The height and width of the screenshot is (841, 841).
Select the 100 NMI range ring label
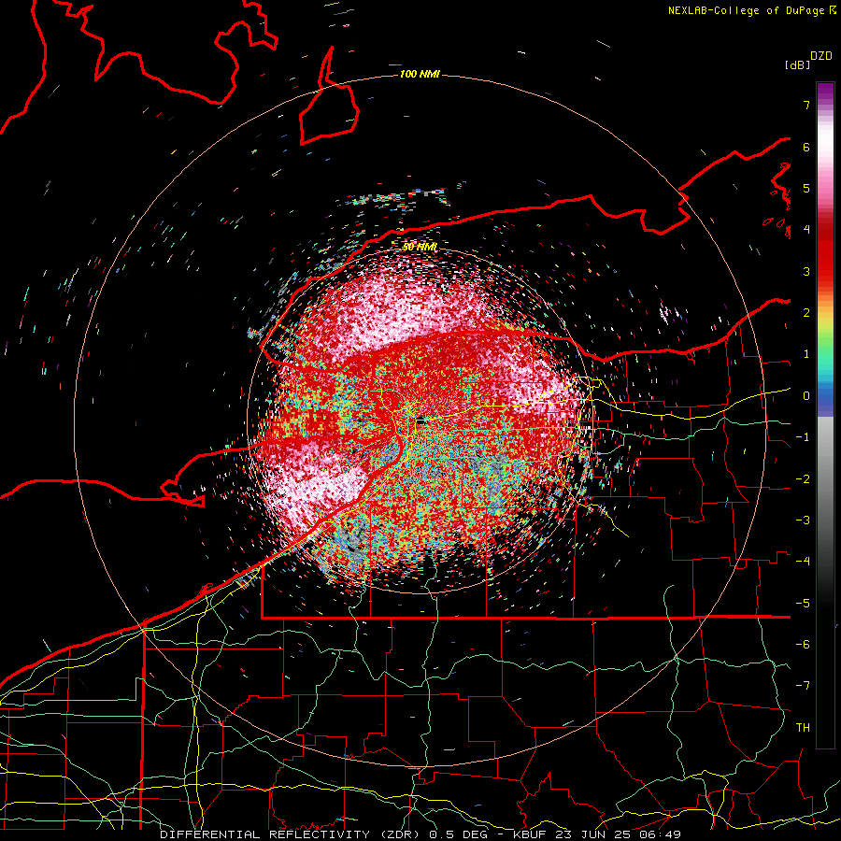coord(420,74)
